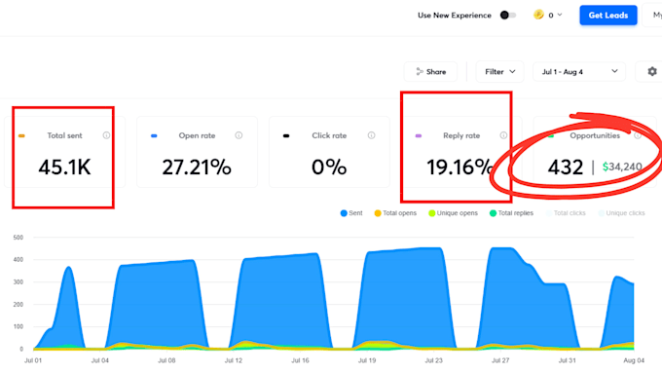
Task: Toggle Total replies legend item
Action: click(511, 213)
